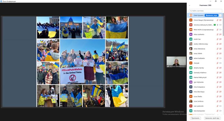The image size is (224, 121).
Task: Click the muted microphone icon for Hanna Maksymyuk
Action: pyautogui.click(x=218, y=77)
